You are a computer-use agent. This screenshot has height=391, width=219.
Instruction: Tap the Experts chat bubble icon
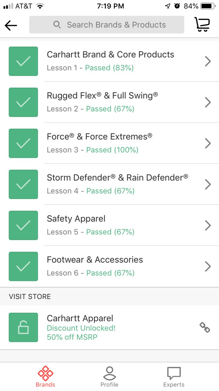(174, 373)
